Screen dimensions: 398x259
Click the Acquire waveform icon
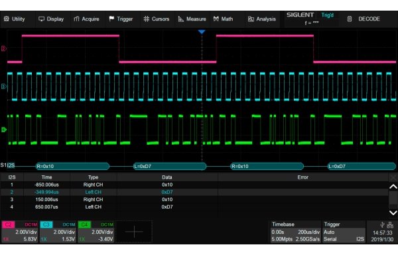pyautogui.click(x=76, y=19)
